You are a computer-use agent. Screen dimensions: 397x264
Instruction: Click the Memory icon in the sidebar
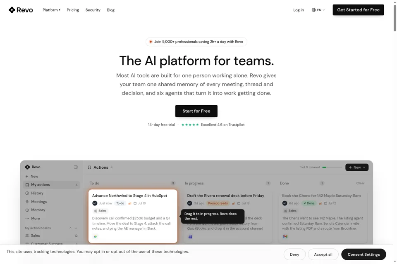click(x=27, y=210)
